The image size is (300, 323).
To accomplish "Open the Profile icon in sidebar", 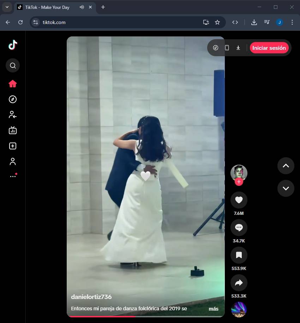I will pos(13,161).
